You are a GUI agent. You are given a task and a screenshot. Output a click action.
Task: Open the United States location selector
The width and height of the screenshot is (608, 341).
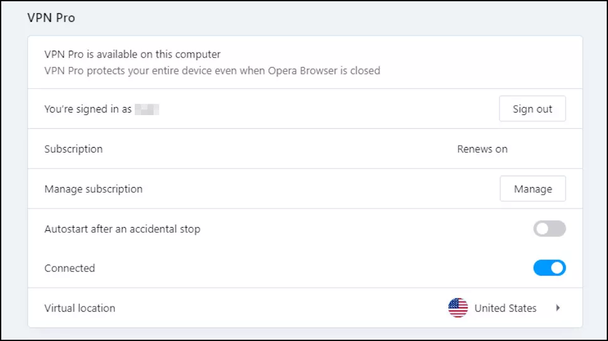[505, 308]
